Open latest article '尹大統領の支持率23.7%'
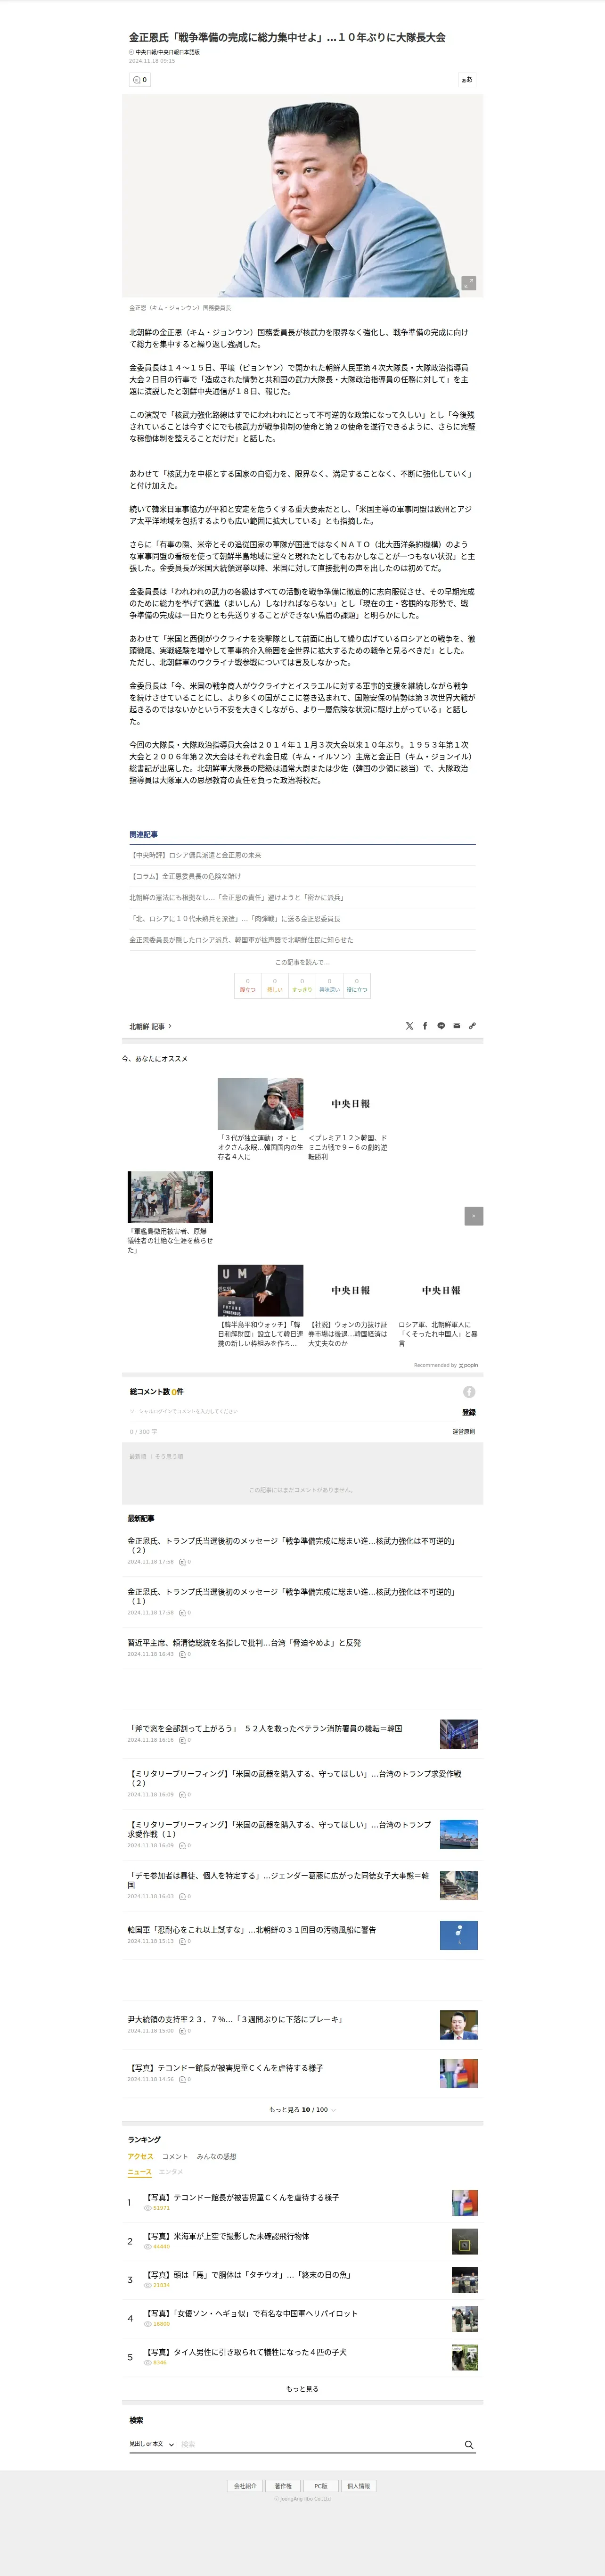Image resolution: width=605 pixels, height=2576 pixels. (x=236, y=2018)
